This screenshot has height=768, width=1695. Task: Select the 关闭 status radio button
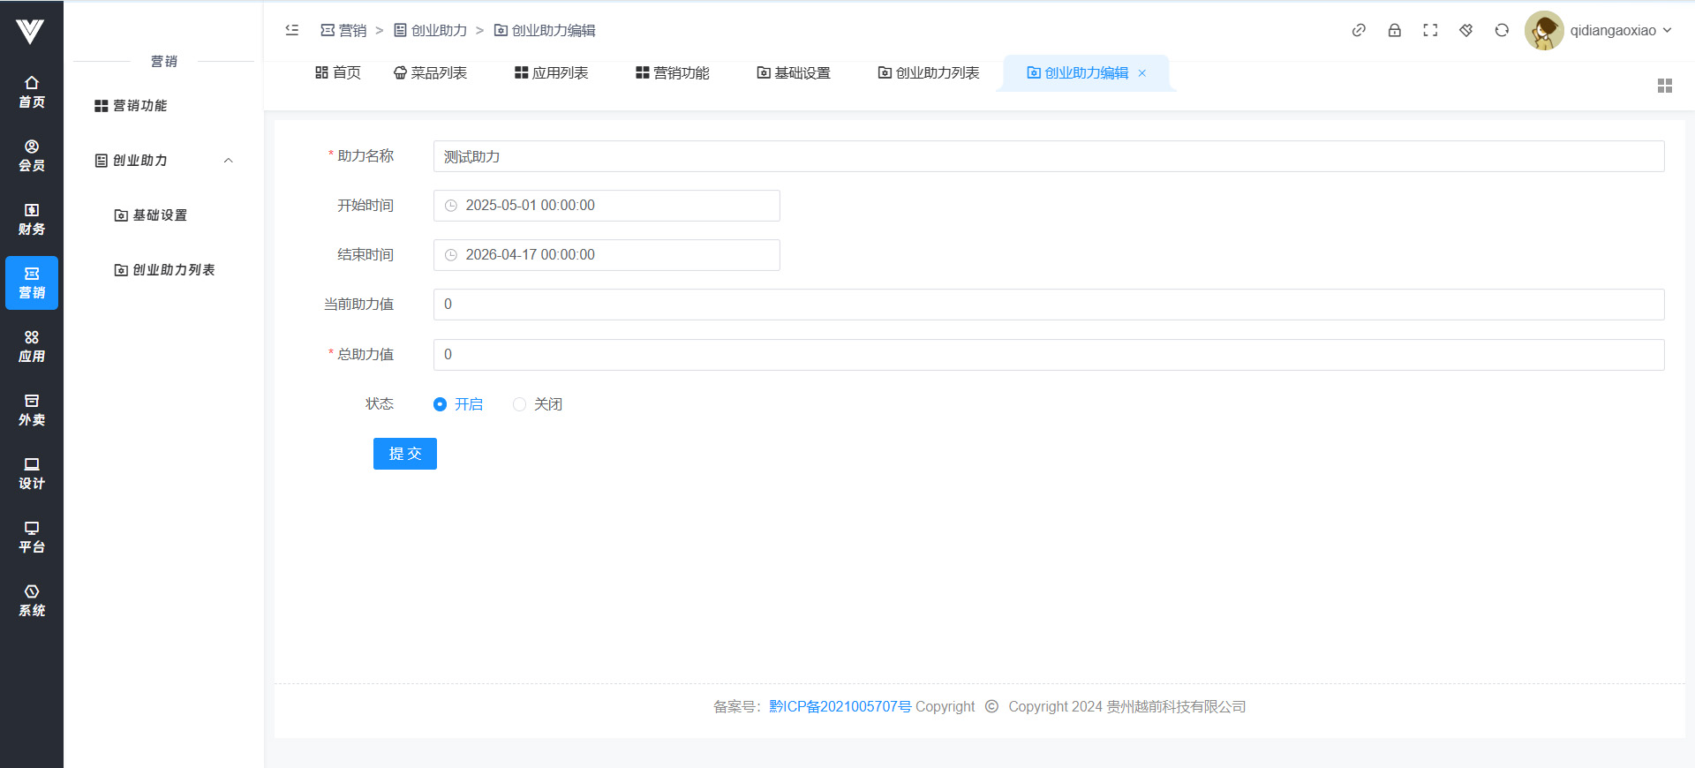pos(520,404)
